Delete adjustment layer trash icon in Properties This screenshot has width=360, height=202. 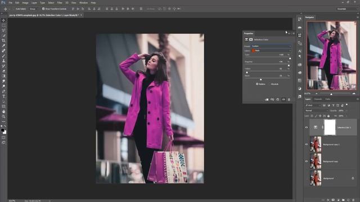(x=289, y=100)
